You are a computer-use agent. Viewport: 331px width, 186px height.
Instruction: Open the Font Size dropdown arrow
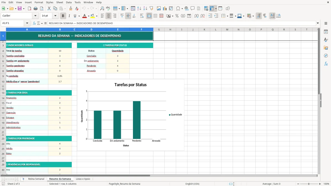point(55,16)
